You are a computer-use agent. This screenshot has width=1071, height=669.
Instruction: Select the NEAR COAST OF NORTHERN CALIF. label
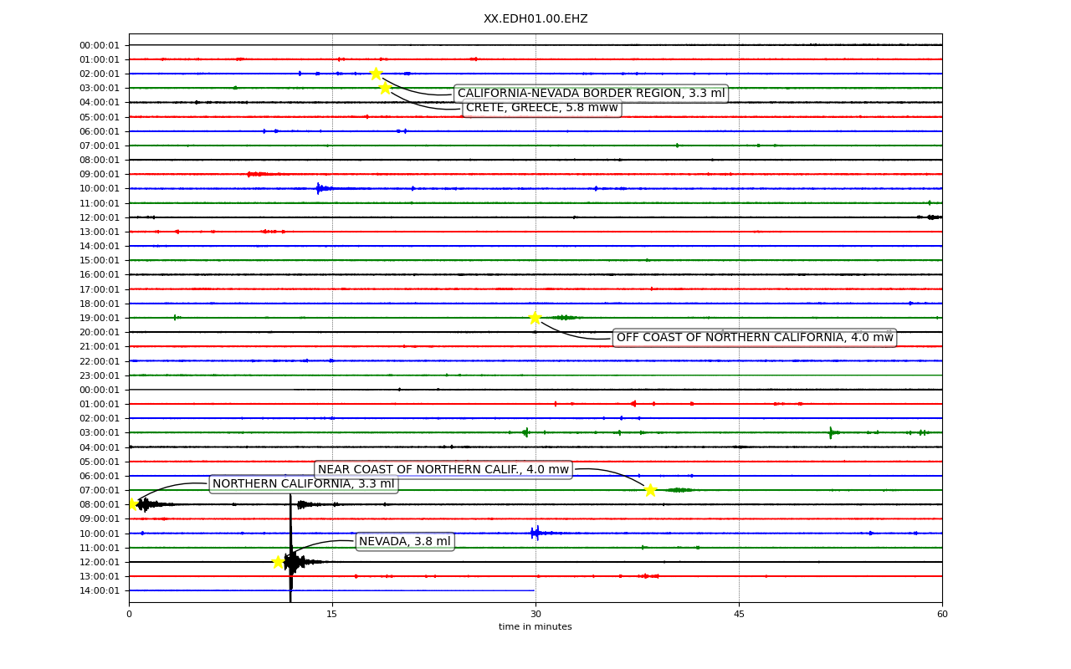[443, 470]
